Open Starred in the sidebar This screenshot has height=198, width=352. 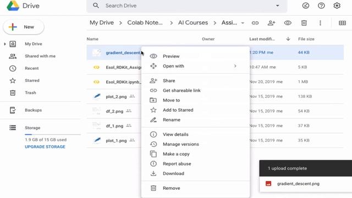(32, 80)
